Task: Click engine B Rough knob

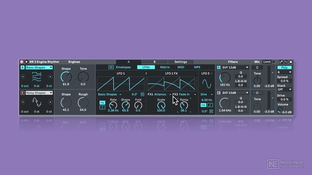Action: [x=83, y=103]
